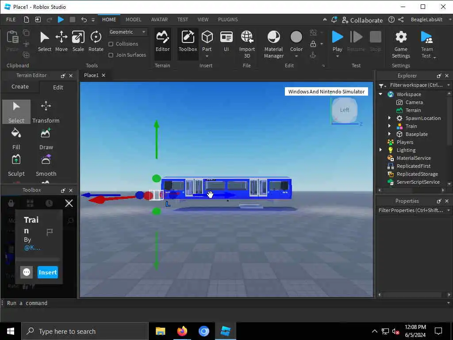Screen dimensions: 453x340
Task: Switch to the terrain Create tab
Action: [x=20, y=87]
